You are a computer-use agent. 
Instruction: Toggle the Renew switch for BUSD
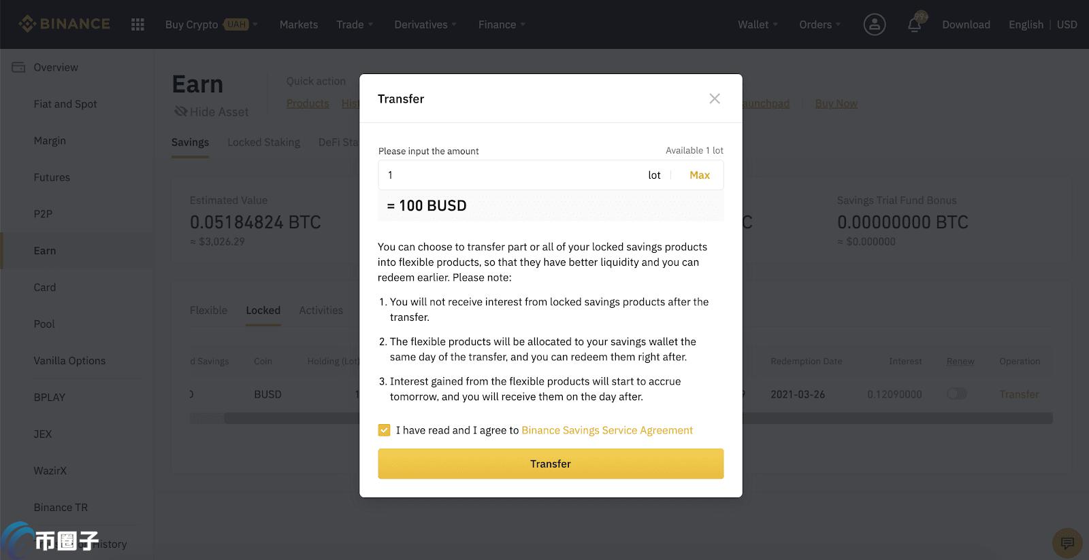[x=956, y=394]
